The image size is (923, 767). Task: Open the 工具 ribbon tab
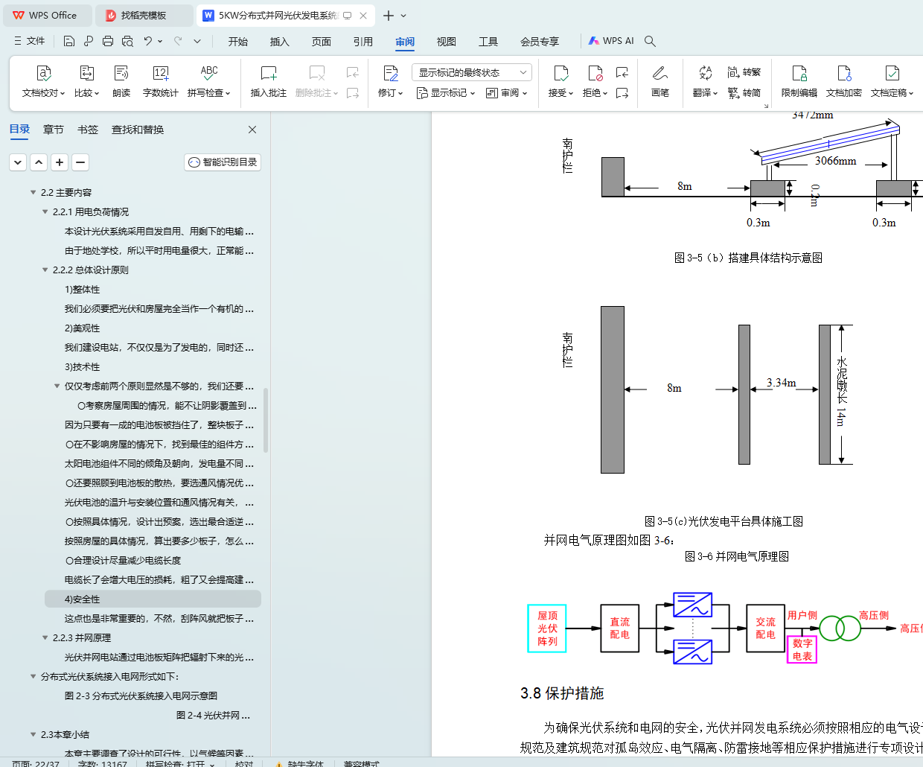coord(488,41)
